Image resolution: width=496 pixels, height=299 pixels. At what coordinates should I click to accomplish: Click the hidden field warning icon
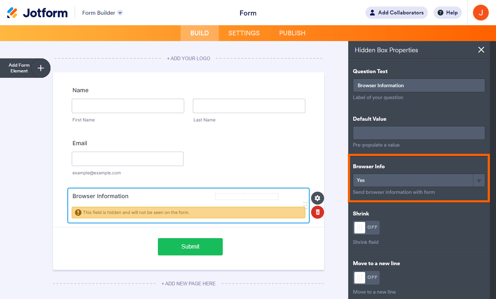tap(78, 213)
